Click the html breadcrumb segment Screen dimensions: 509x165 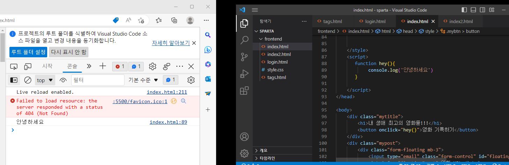[383, 31]
